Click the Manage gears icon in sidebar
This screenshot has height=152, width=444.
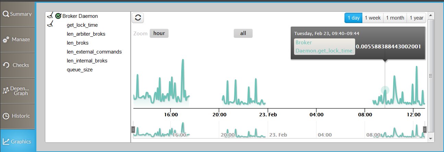6,40
